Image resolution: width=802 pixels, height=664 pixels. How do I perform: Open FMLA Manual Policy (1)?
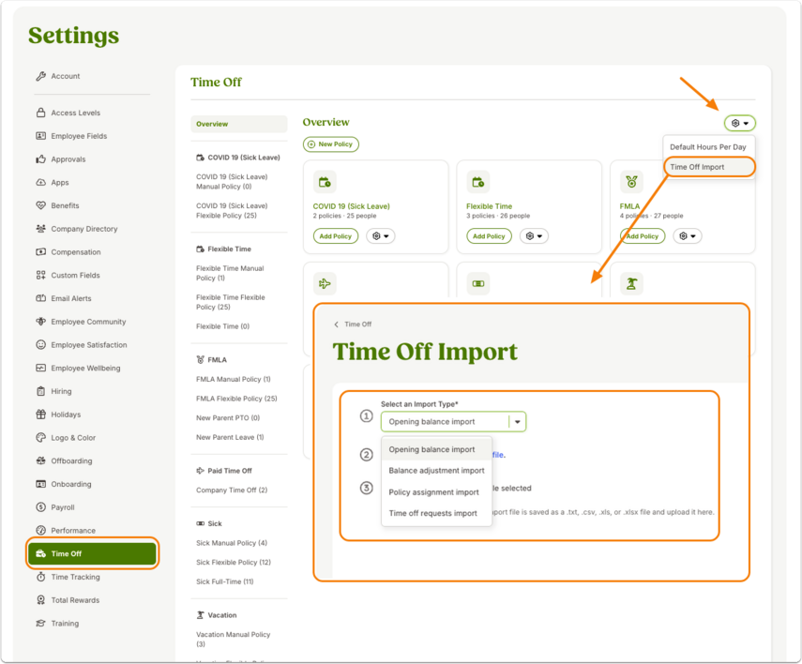click(234, 379)
